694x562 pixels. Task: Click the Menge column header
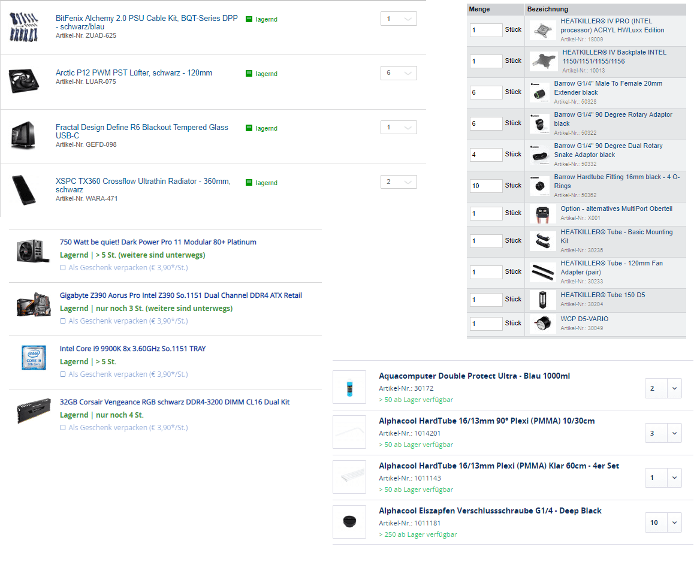tap(479, 9)
